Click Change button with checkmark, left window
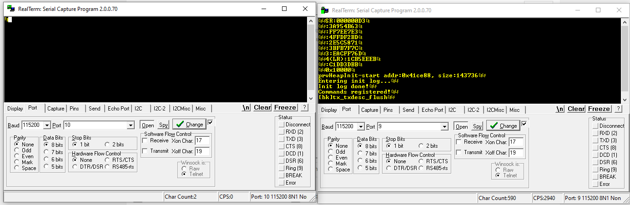This screenshot has height=205, width=630. pos(189,124)
